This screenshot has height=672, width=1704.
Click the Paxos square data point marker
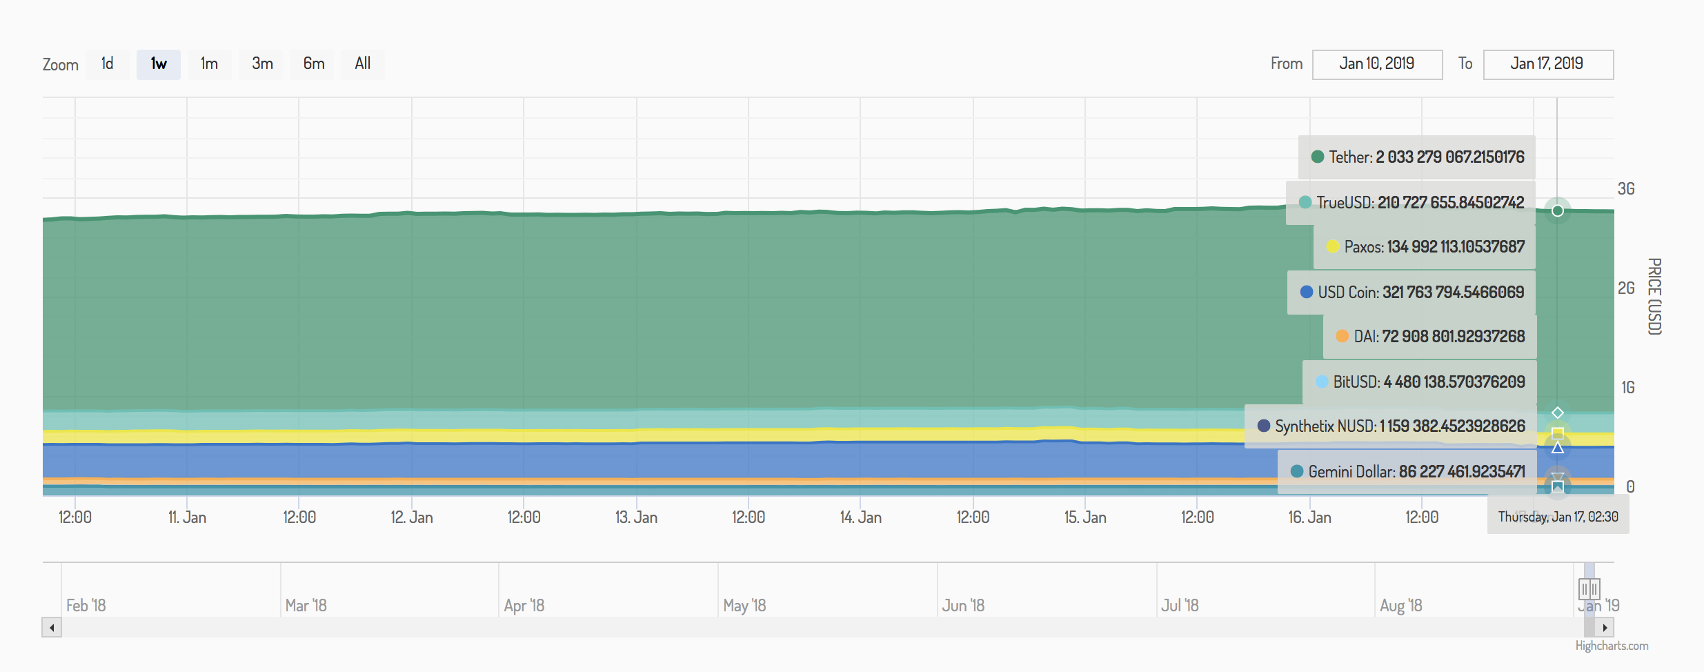click(x=1558, y=433)
